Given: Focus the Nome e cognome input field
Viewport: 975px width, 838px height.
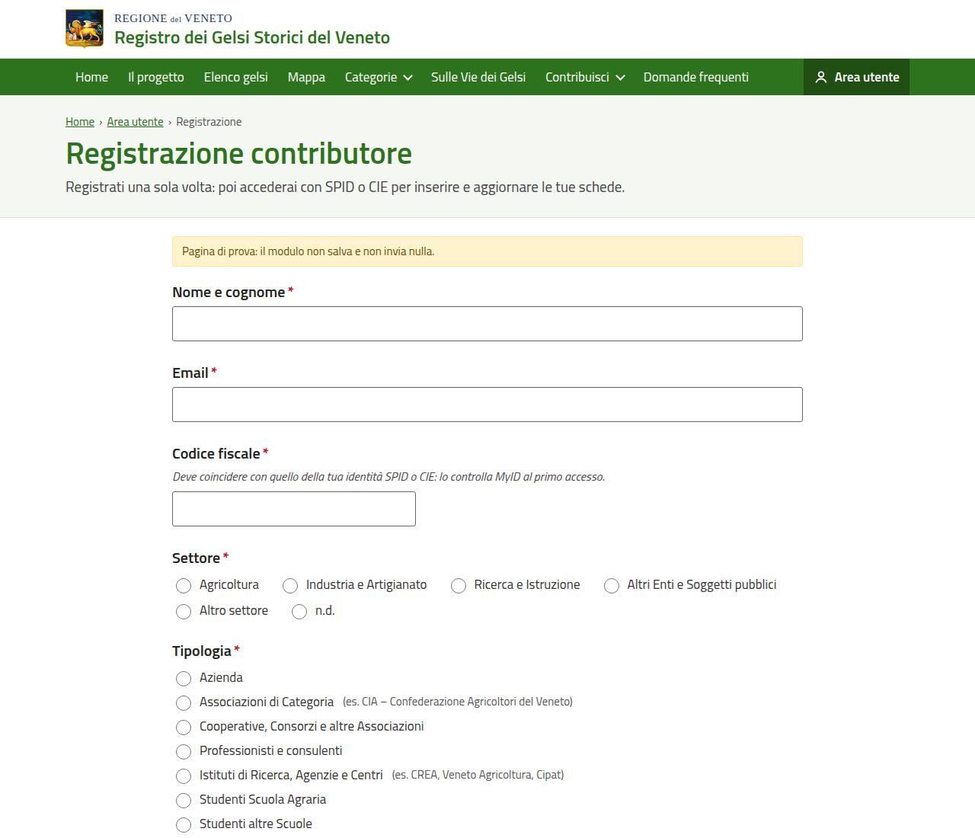Looking at the screenshot, I should [487, 324].
